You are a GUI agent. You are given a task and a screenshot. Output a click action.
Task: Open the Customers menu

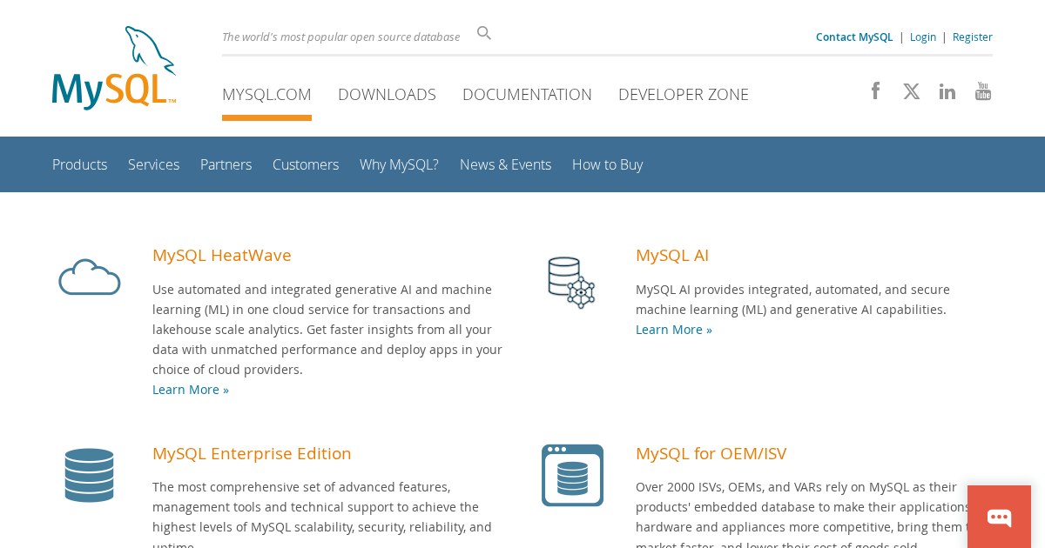pos(306,164)
